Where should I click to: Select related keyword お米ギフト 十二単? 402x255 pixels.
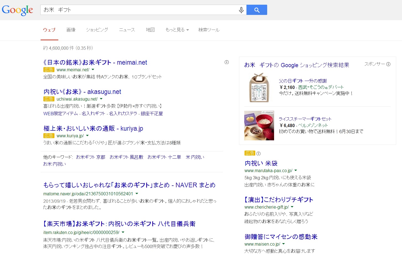tap(164, 157)
